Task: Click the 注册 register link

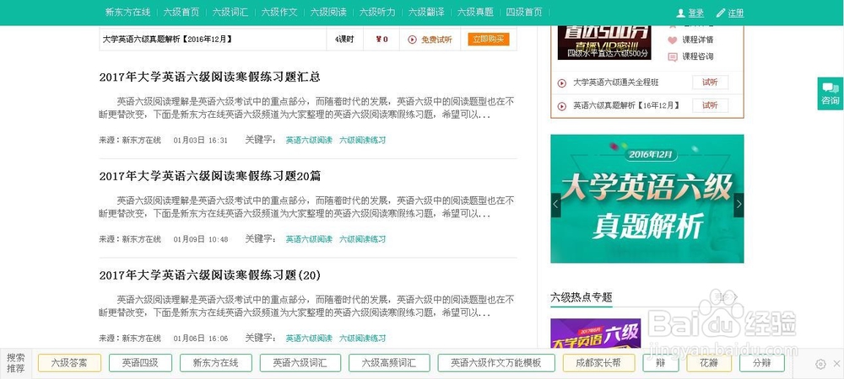Action: coord(736,13)
